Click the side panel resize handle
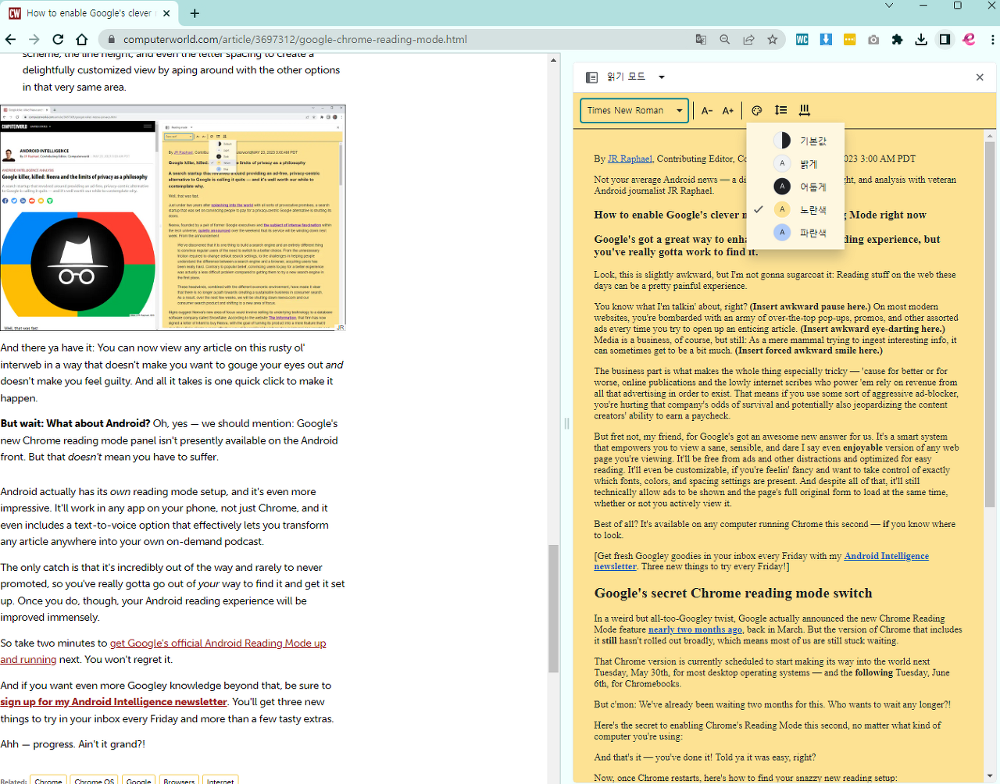This screenshot has width=1000, height=784. (566, 423)
